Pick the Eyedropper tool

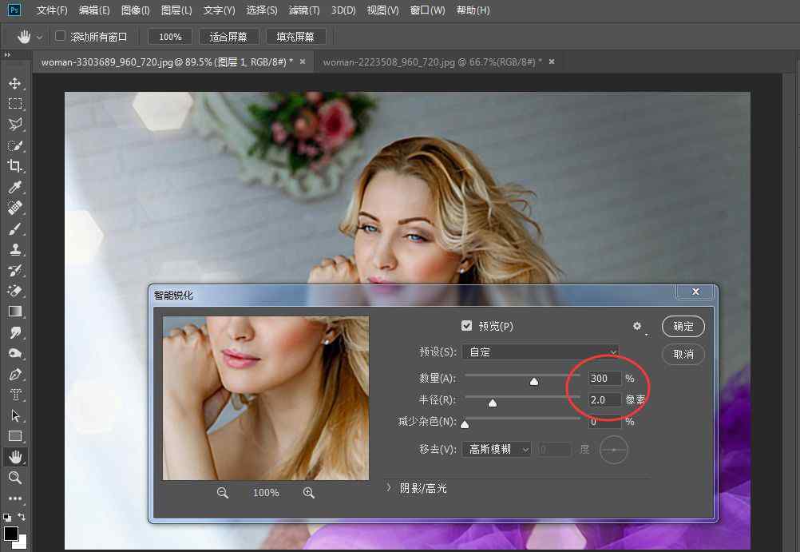coord(14,188)
